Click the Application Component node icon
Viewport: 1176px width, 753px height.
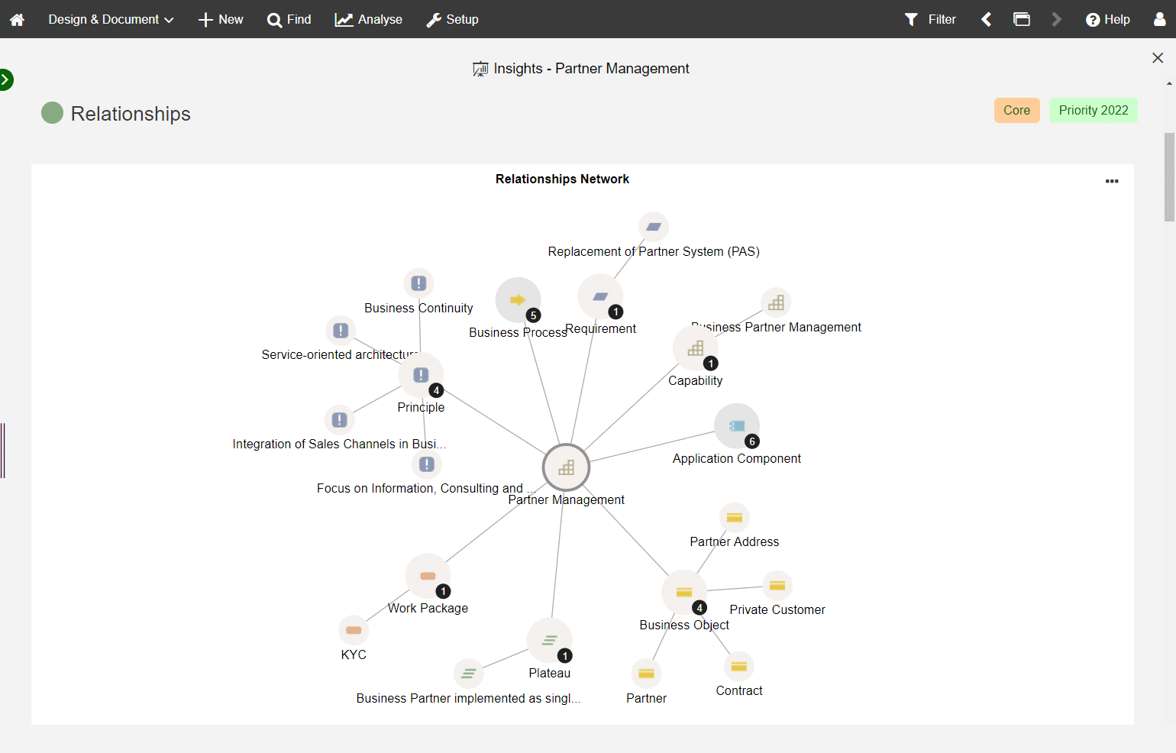click(x=736, y=426)
